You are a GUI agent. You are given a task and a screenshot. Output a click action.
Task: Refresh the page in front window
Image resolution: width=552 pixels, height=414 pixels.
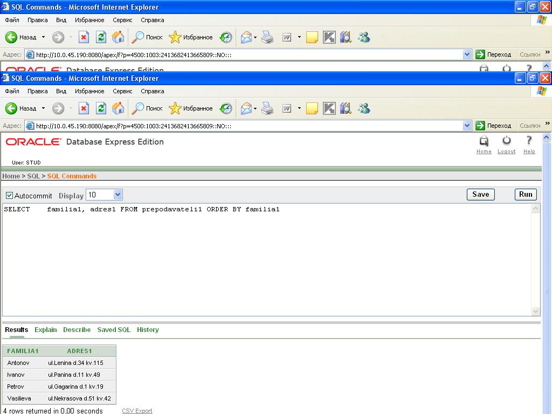tap(101, 108)
